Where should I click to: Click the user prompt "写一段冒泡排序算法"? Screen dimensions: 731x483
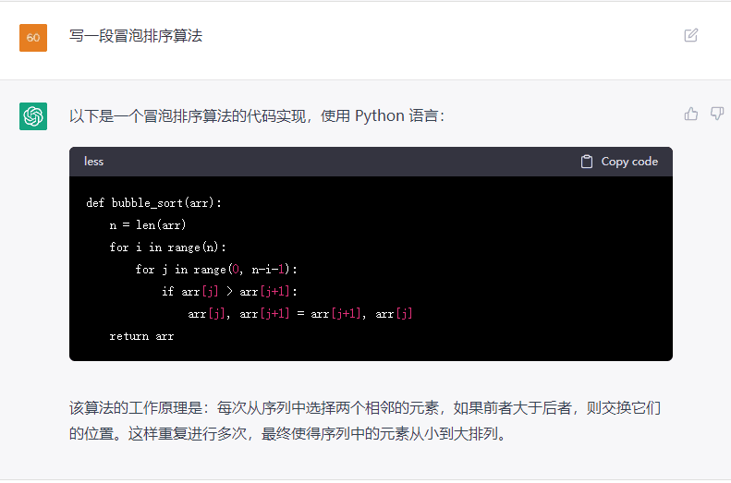pyautogui.click(x=136, y=36)
